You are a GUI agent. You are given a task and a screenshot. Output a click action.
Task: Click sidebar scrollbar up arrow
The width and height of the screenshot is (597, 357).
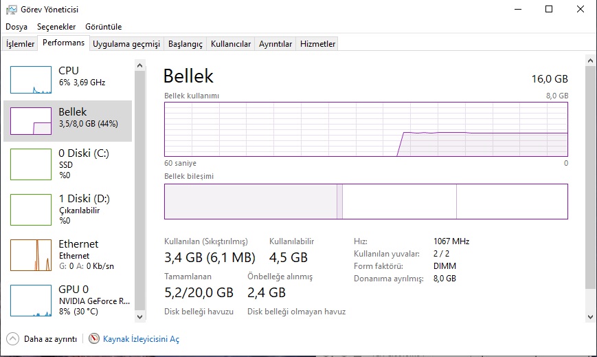coord(139,65)
